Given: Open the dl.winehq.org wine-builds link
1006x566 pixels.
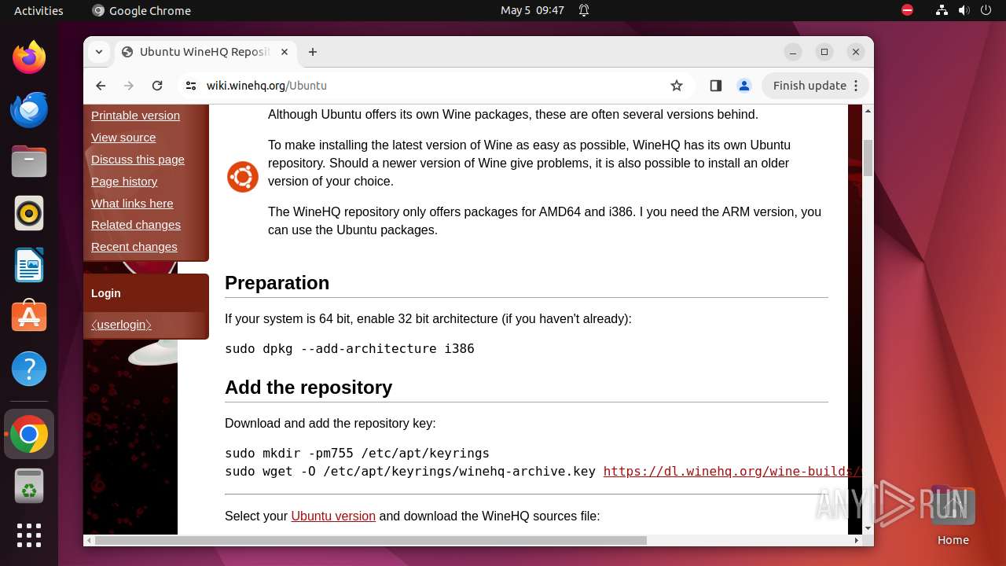Looking at the screenshot, I should click(x=732, y=472).
